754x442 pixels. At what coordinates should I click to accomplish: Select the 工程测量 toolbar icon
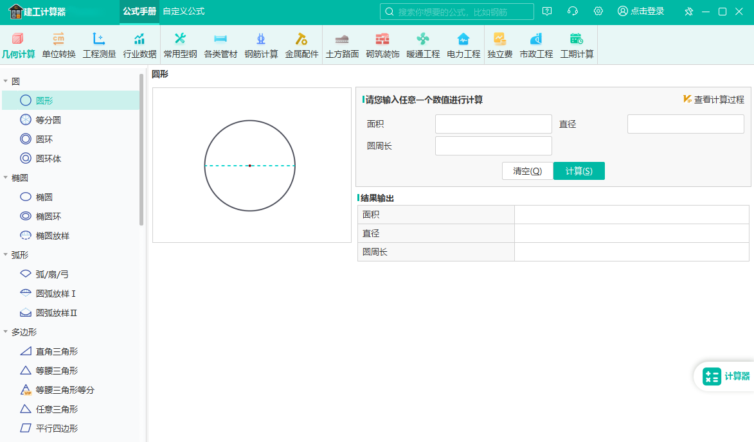[x=99, y=45]
